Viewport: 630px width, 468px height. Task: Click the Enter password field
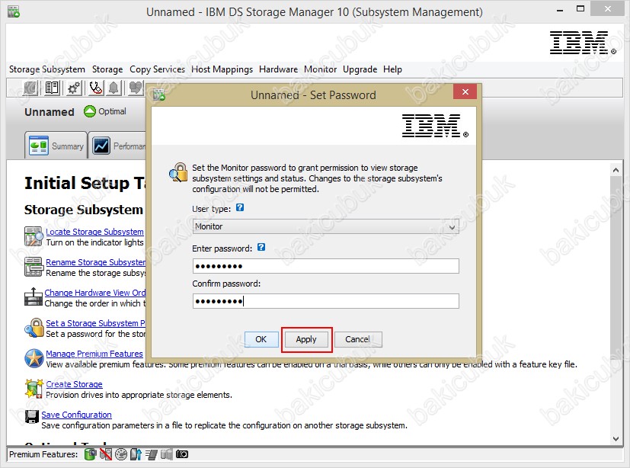tap(325, 266)
